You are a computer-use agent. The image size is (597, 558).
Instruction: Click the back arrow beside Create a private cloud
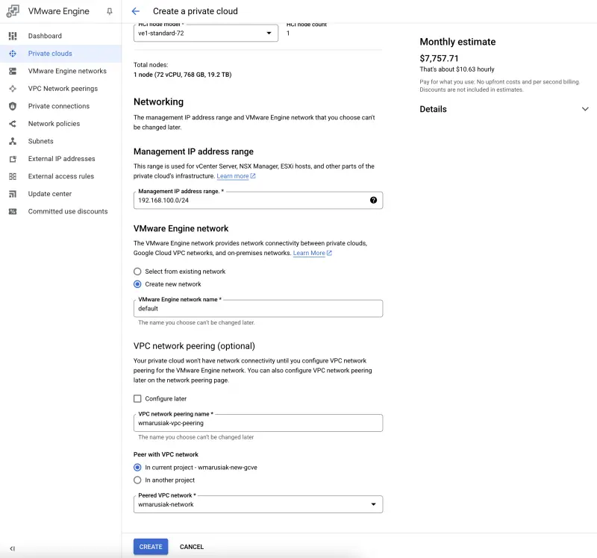pyautogui.click(x=135, y=11)
